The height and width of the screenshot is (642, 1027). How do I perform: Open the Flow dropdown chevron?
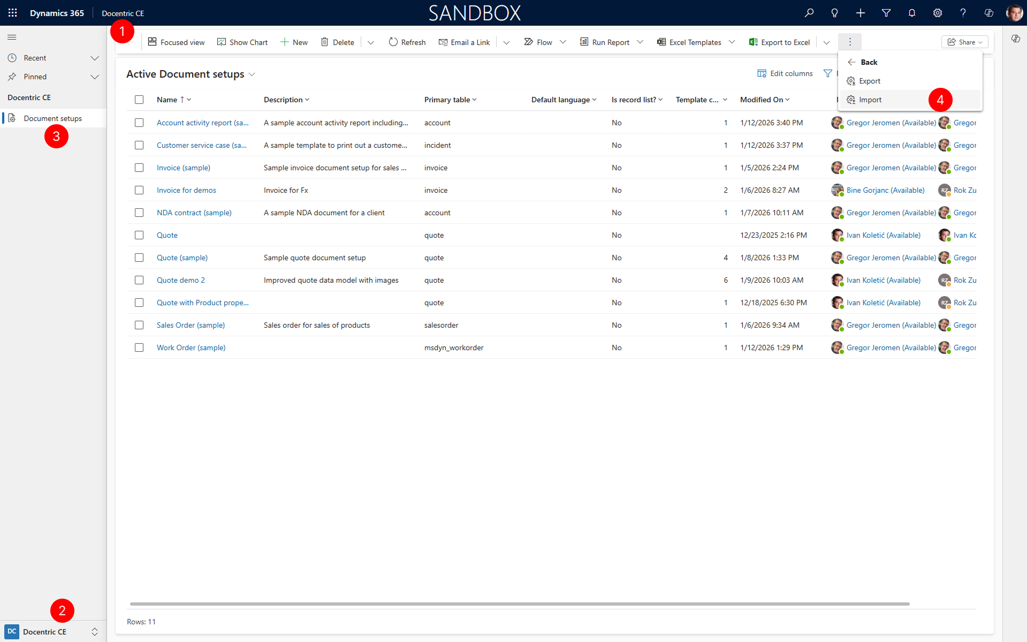(563, 42)
